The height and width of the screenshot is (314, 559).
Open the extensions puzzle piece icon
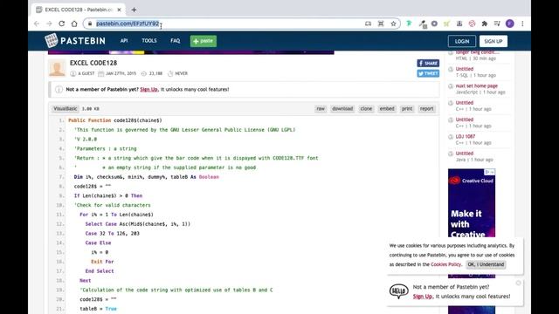[485, 24]
